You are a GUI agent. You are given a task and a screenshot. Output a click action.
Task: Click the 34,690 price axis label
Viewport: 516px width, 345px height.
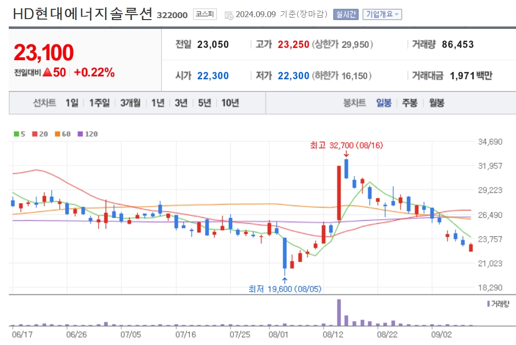(490, 142)
